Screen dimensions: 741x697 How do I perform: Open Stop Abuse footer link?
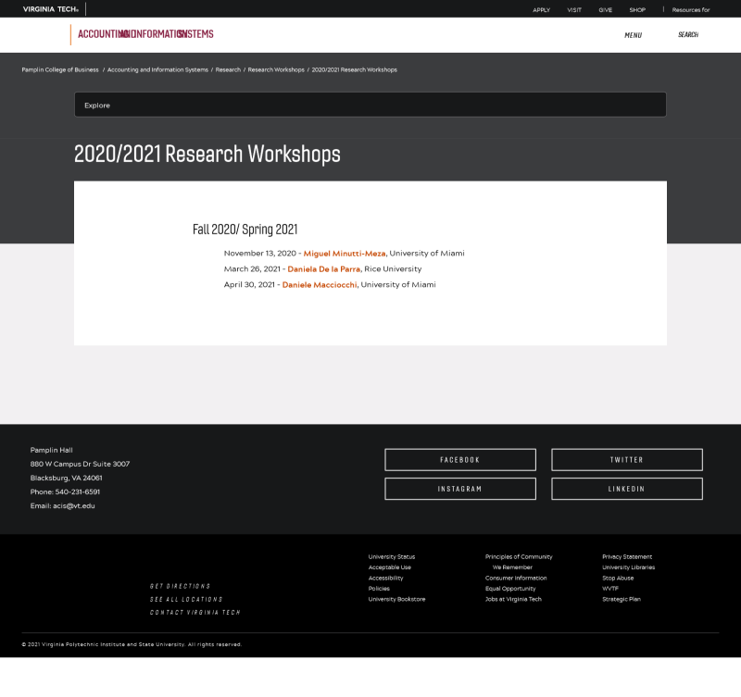618,578
